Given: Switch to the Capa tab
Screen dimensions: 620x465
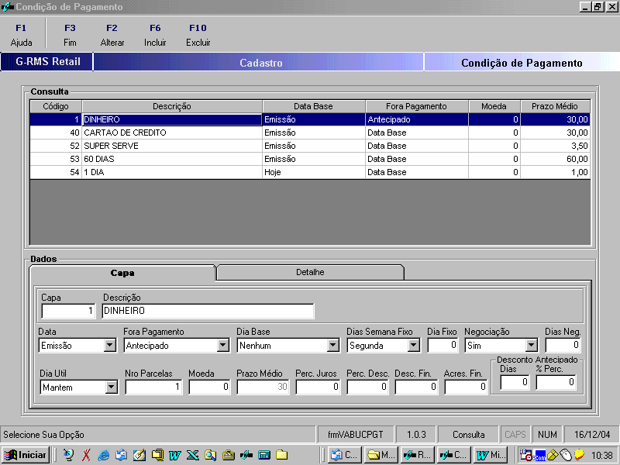Looking at the screenshot, I should coord(122,273).
